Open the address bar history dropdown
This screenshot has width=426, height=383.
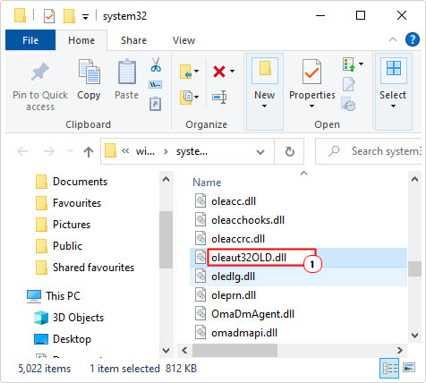click(x=260, y=152)
